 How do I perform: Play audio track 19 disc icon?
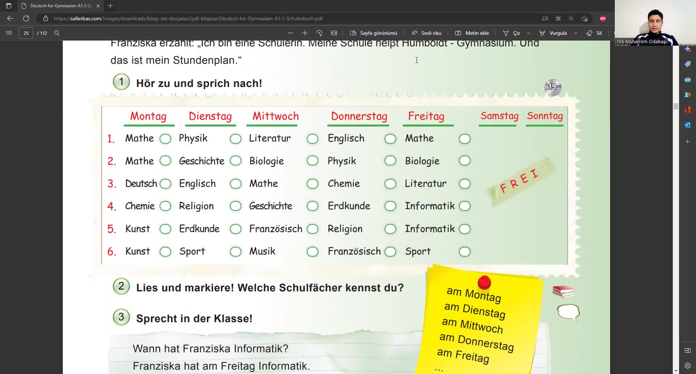(552, 87)
